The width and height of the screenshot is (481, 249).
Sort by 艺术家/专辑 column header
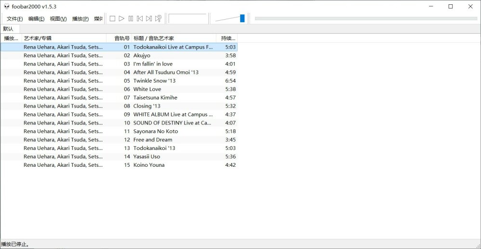(64, 38)
